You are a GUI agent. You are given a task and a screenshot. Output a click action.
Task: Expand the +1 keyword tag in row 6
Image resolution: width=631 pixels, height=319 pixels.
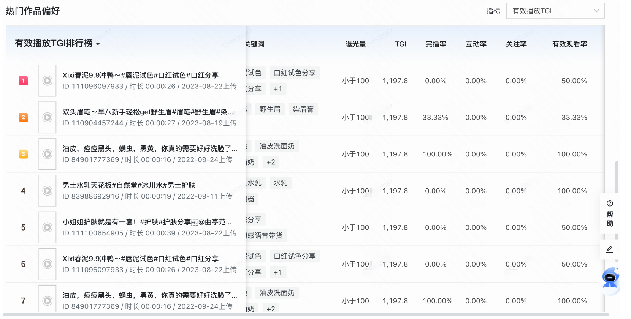click(x=278, y=272)
